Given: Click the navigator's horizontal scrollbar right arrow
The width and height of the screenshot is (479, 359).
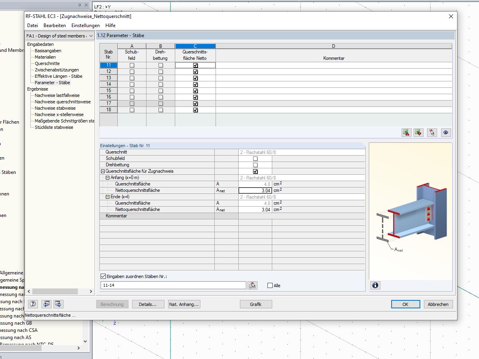Looking at the screenshot, I should (90, 292).
